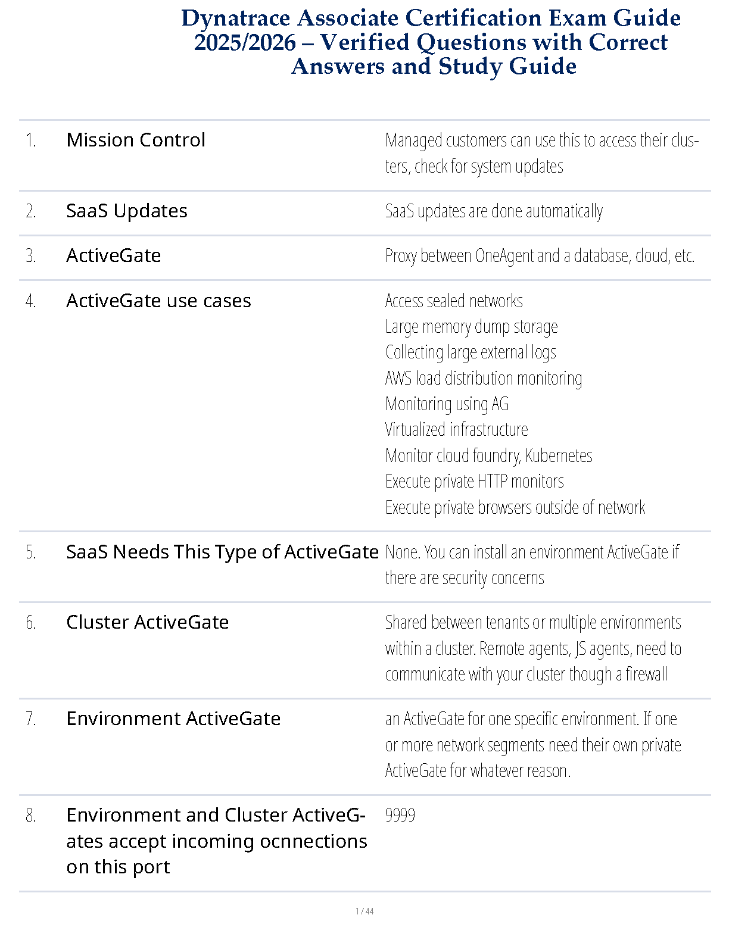
Task: Click the "Environment ActiveGate" term
Action: point(173,719)
